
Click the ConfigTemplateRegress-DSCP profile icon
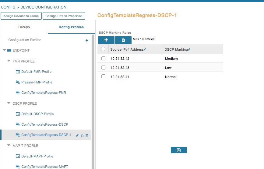18,124
